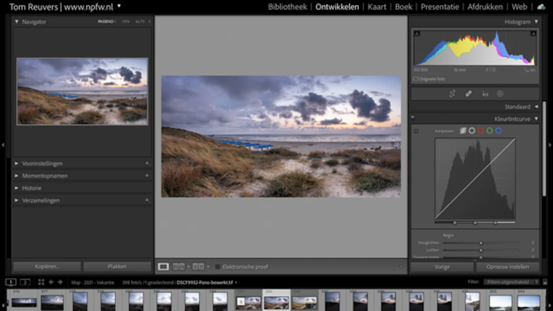Screen dimensions: 553x311
Task: Collapse the Navigator panel
Action: click(16, 21)
